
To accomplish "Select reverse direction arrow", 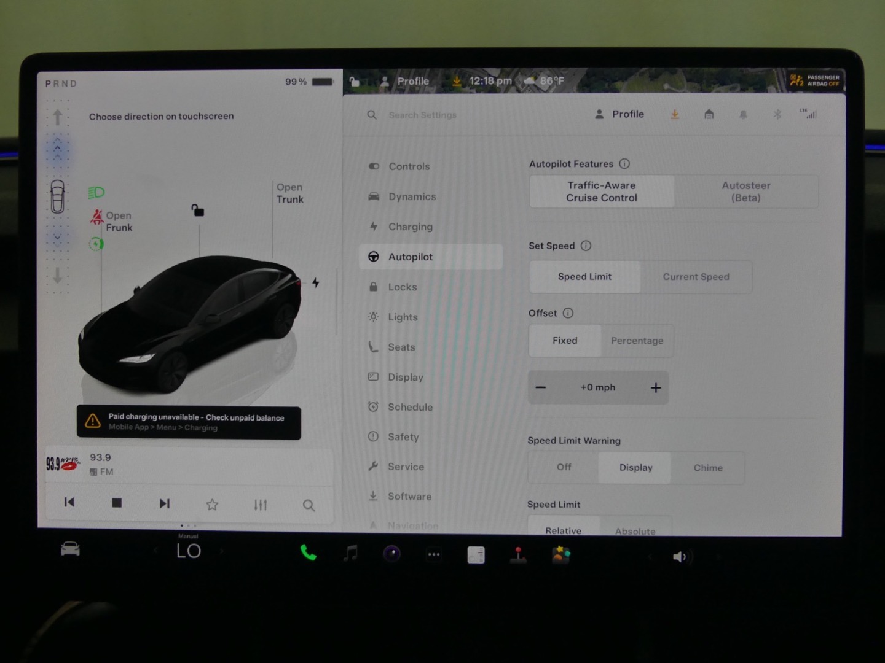I will (57, 275).
